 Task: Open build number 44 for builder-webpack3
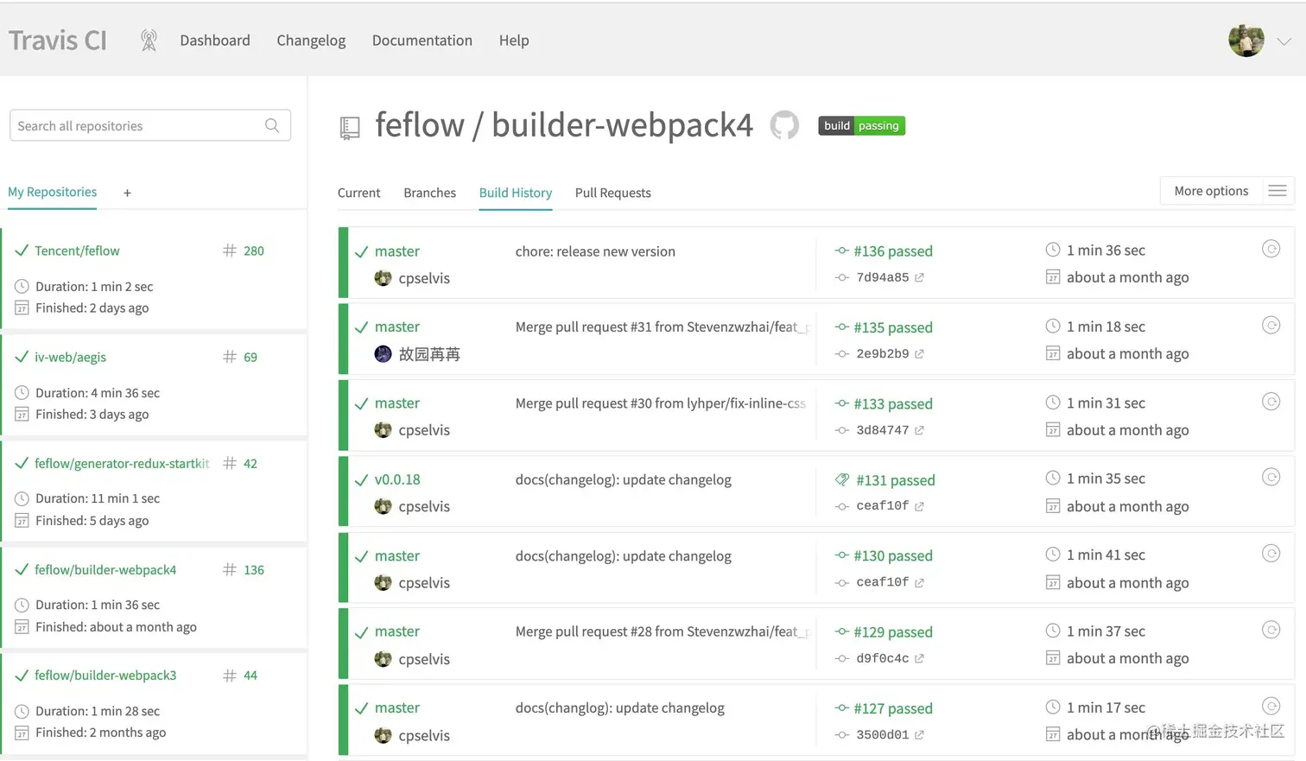pyautogui.click(x=250, y=675)
